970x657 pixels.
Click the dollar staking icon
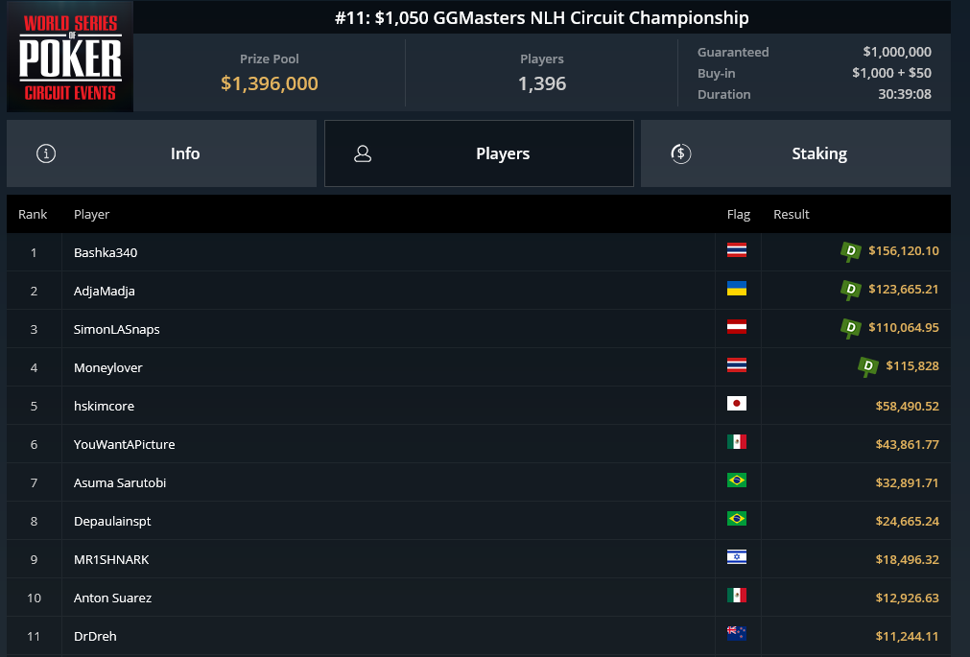(680, 153)
